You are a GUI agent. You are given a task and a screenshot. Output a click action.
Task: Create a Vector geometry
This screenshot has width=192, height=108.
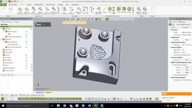[105, 10]
